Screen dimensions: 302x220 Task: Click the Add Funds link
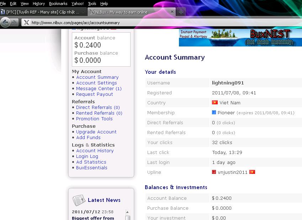(x=89, y=138)
